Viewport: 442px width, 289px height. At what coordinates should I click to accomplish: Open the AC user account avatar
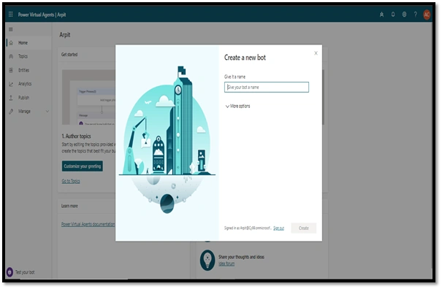(427, 15)
